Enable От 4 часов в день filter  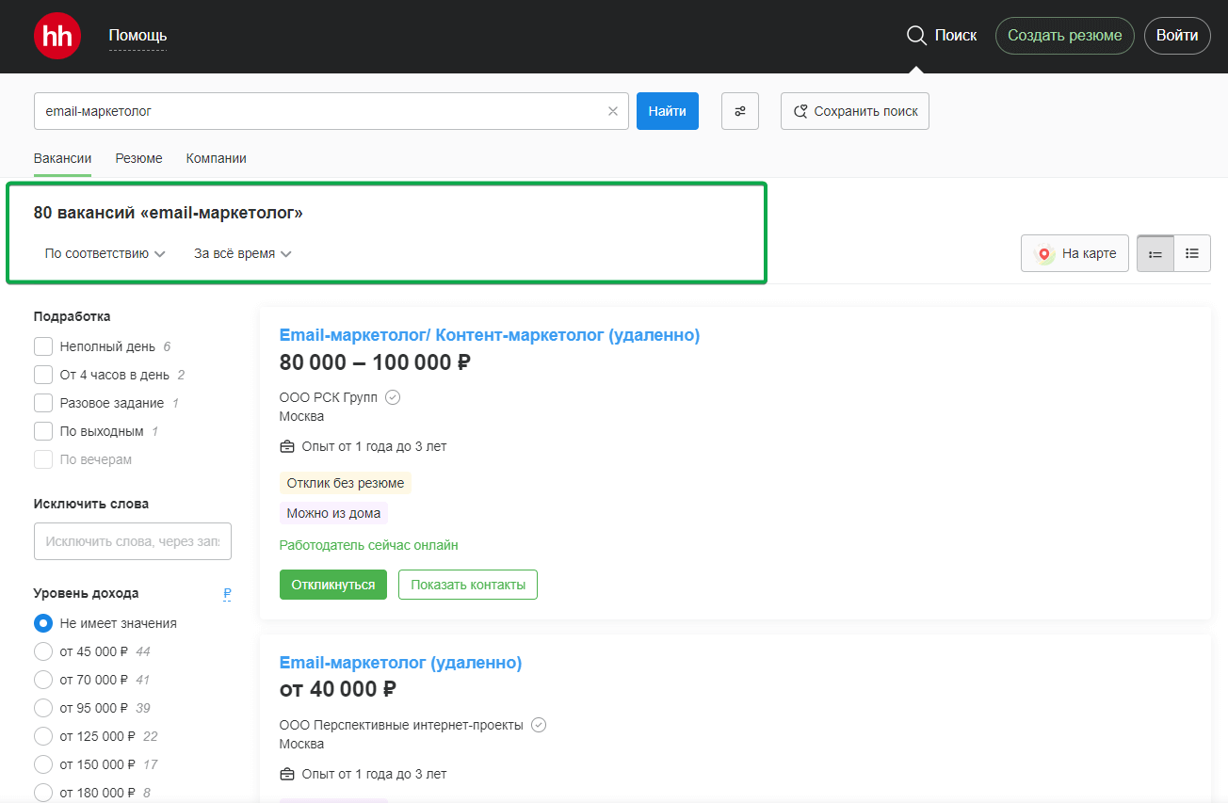pos(43,375)
